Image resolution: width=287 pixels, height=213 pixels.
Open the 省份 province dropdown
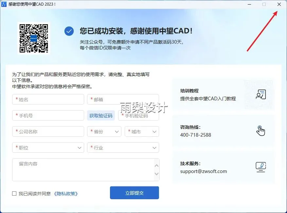104,131
